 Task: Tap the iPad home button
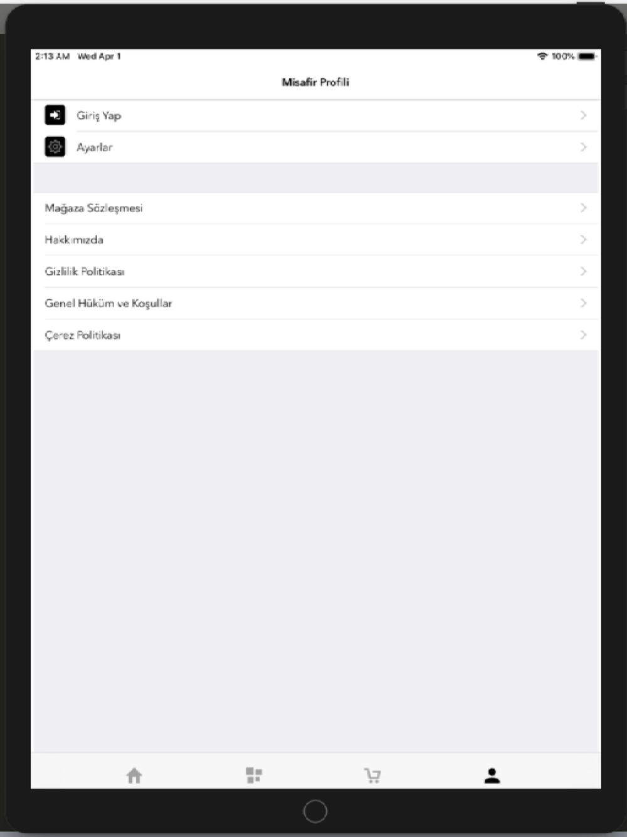(315, 811)
